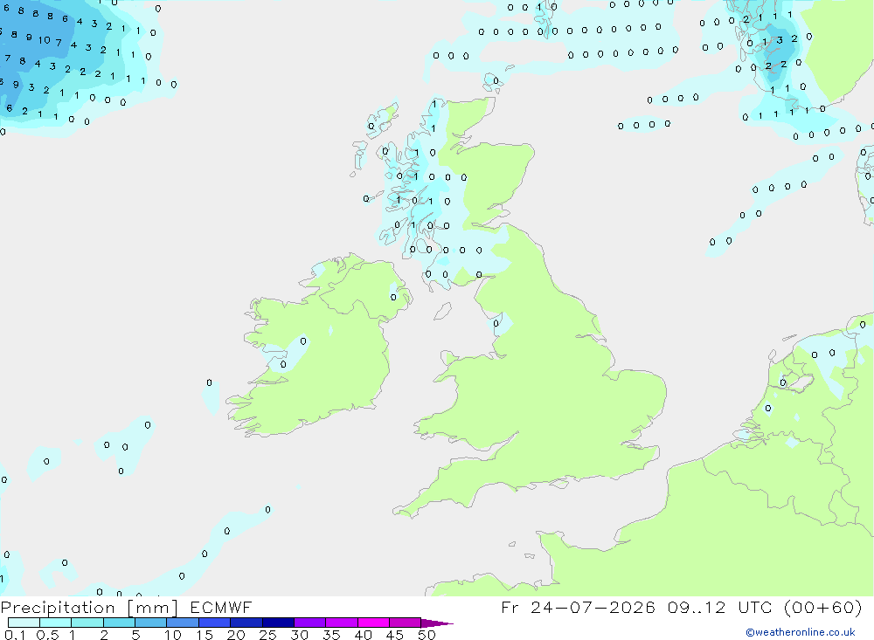This screenshot has height=640, width=874.
Task: Pick the 1–2 mm legend colour swatch
Action: pyautogui.click(x=87, y=623)
